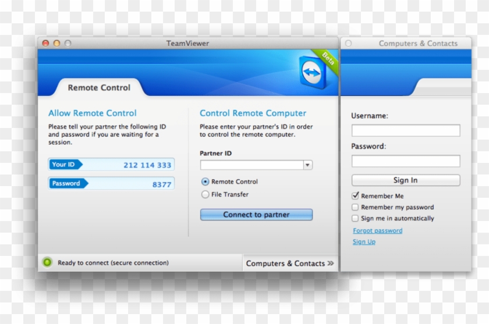Screen dimensions: 489x324
Task: Uncheck the Remember Me checkbox
Action: [x=355, y=195]
